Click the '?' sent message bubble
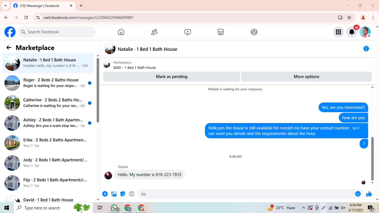This screenshot has width=379, height=213. [x=364, y=144]
